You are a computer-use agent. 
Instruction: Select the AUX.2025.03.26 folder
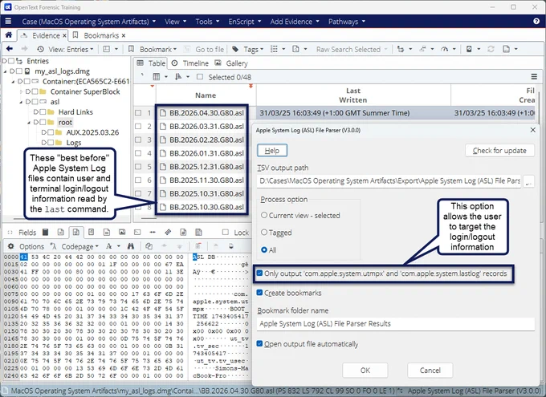(92, 132)
